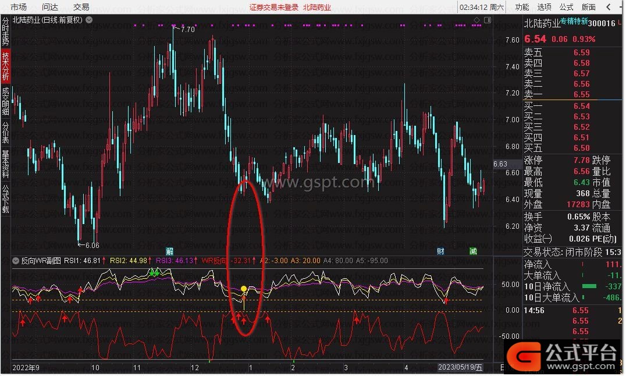Click the 6.06 low price label
Image resolution: width=626 pixels, height=376 pixels.
93,246
